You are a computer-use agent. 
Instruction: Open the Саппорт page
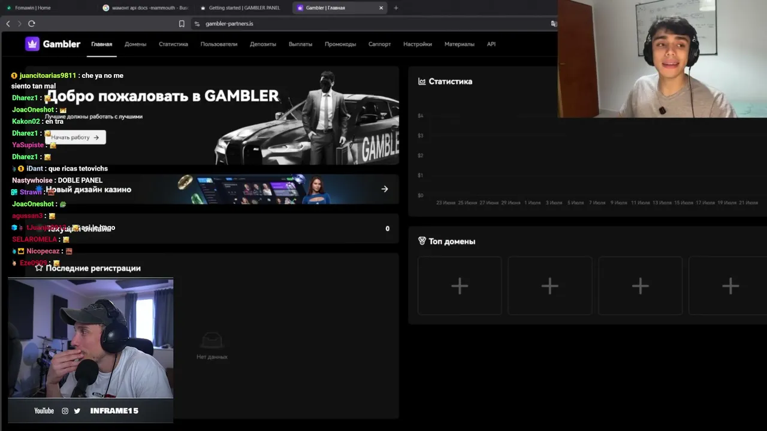(380, 44)
